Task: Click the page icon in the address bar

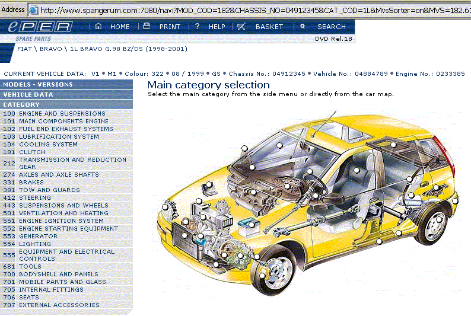Action: pos(33,9)
